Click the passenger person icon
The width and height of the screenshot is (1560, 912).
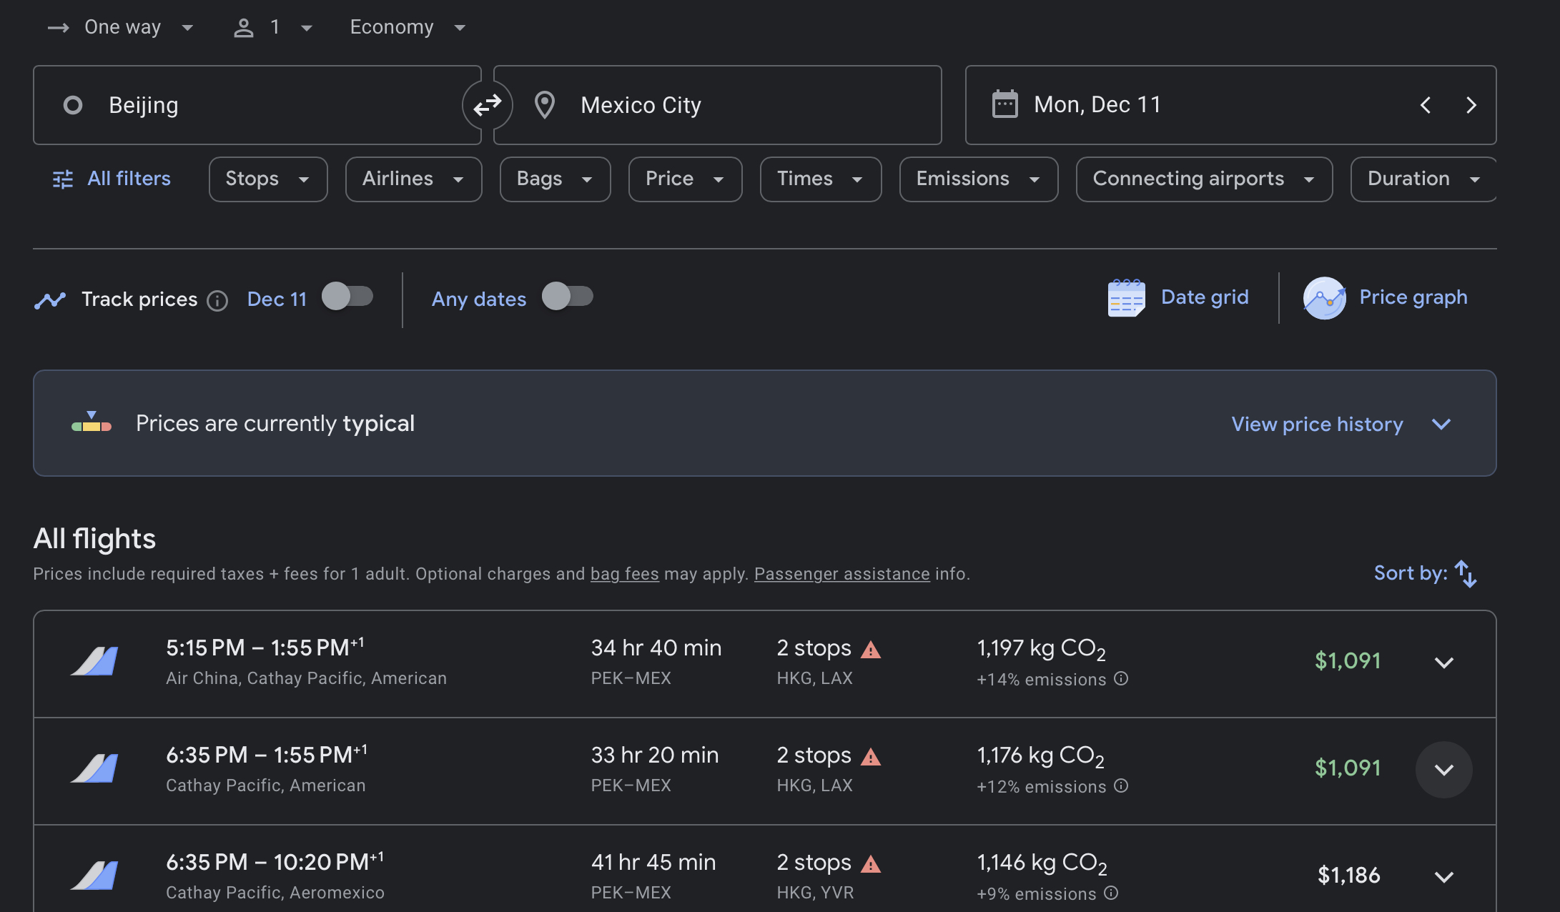[x=244, y=28]
